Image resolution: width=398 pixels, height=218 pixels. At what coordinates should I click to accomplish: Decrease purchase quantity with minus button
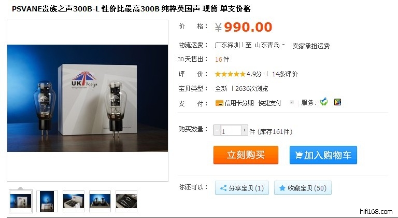pyautogui.click(x=217, y=130)
